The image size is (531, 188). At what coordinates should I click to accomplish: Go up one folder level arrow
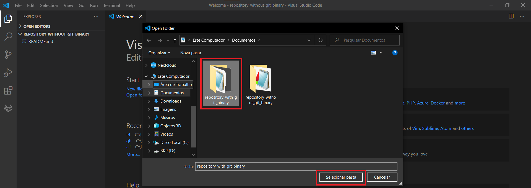coord(175,41)
